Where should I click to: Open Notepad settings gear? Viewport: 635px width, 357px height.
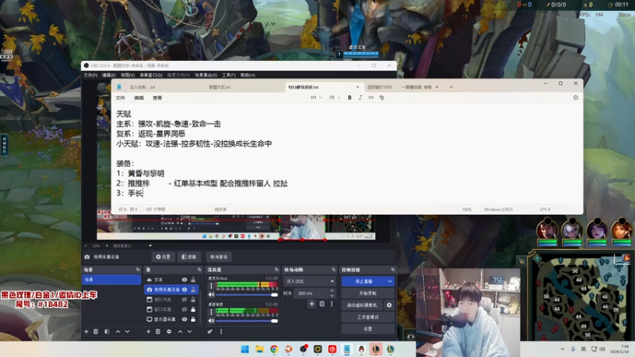(x=575, y=98)
